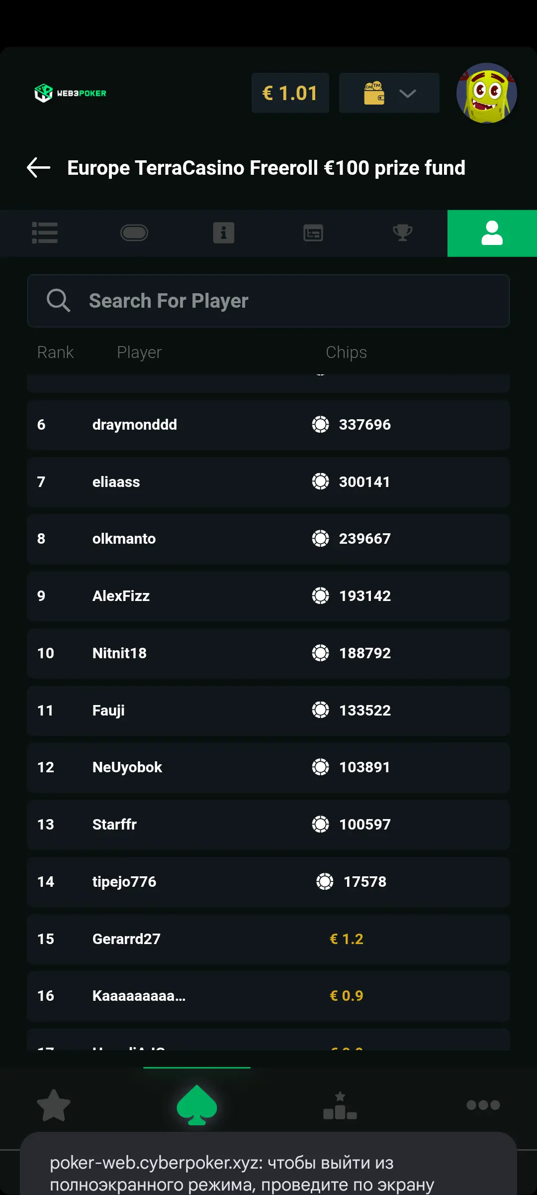The width and height of the screenshot is (537, 1195).
Task: Open Gerarrd27 player entry
Action: pos(268,939)
